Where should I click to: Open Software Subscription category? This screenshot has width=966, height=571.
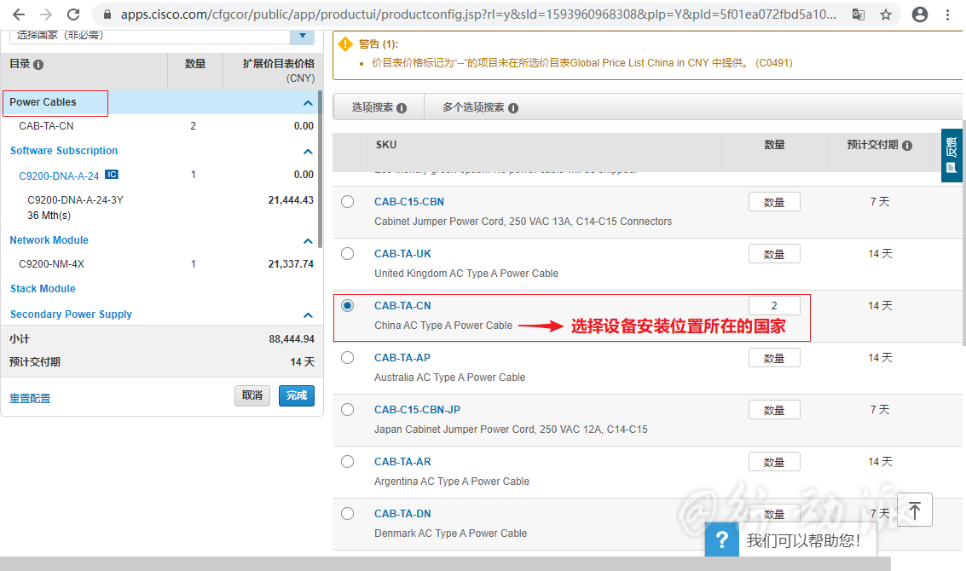point(64,151)
